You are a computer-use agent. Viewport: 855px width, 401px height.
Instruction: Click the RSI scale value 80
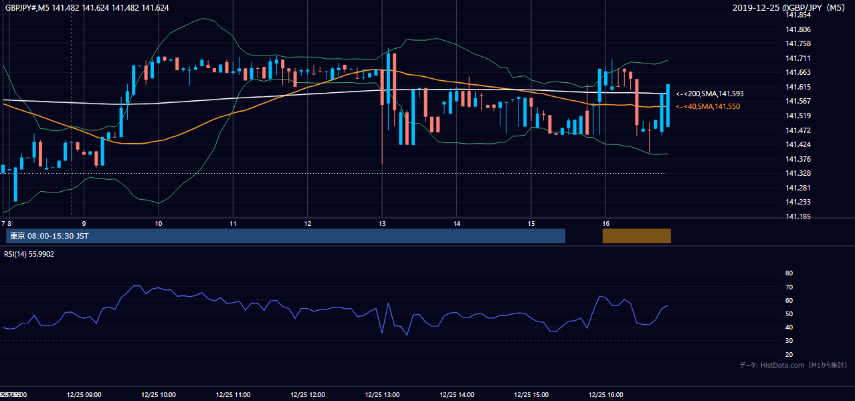pos(789,273)
